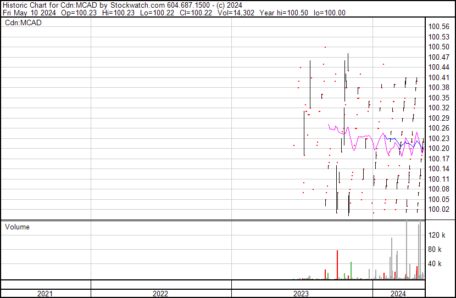Image resolution: width=456 pixels, height=298 pixels.
Task: Click the 100.26 price axis value
Action: pyautogui.click(x=439, y=128)
